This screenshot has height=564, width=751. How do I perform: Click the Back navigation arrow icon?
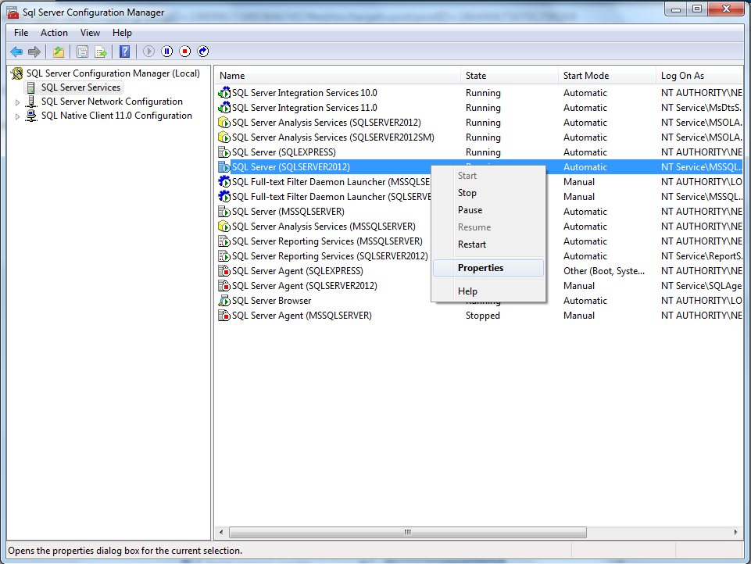(x=16, y=51)
